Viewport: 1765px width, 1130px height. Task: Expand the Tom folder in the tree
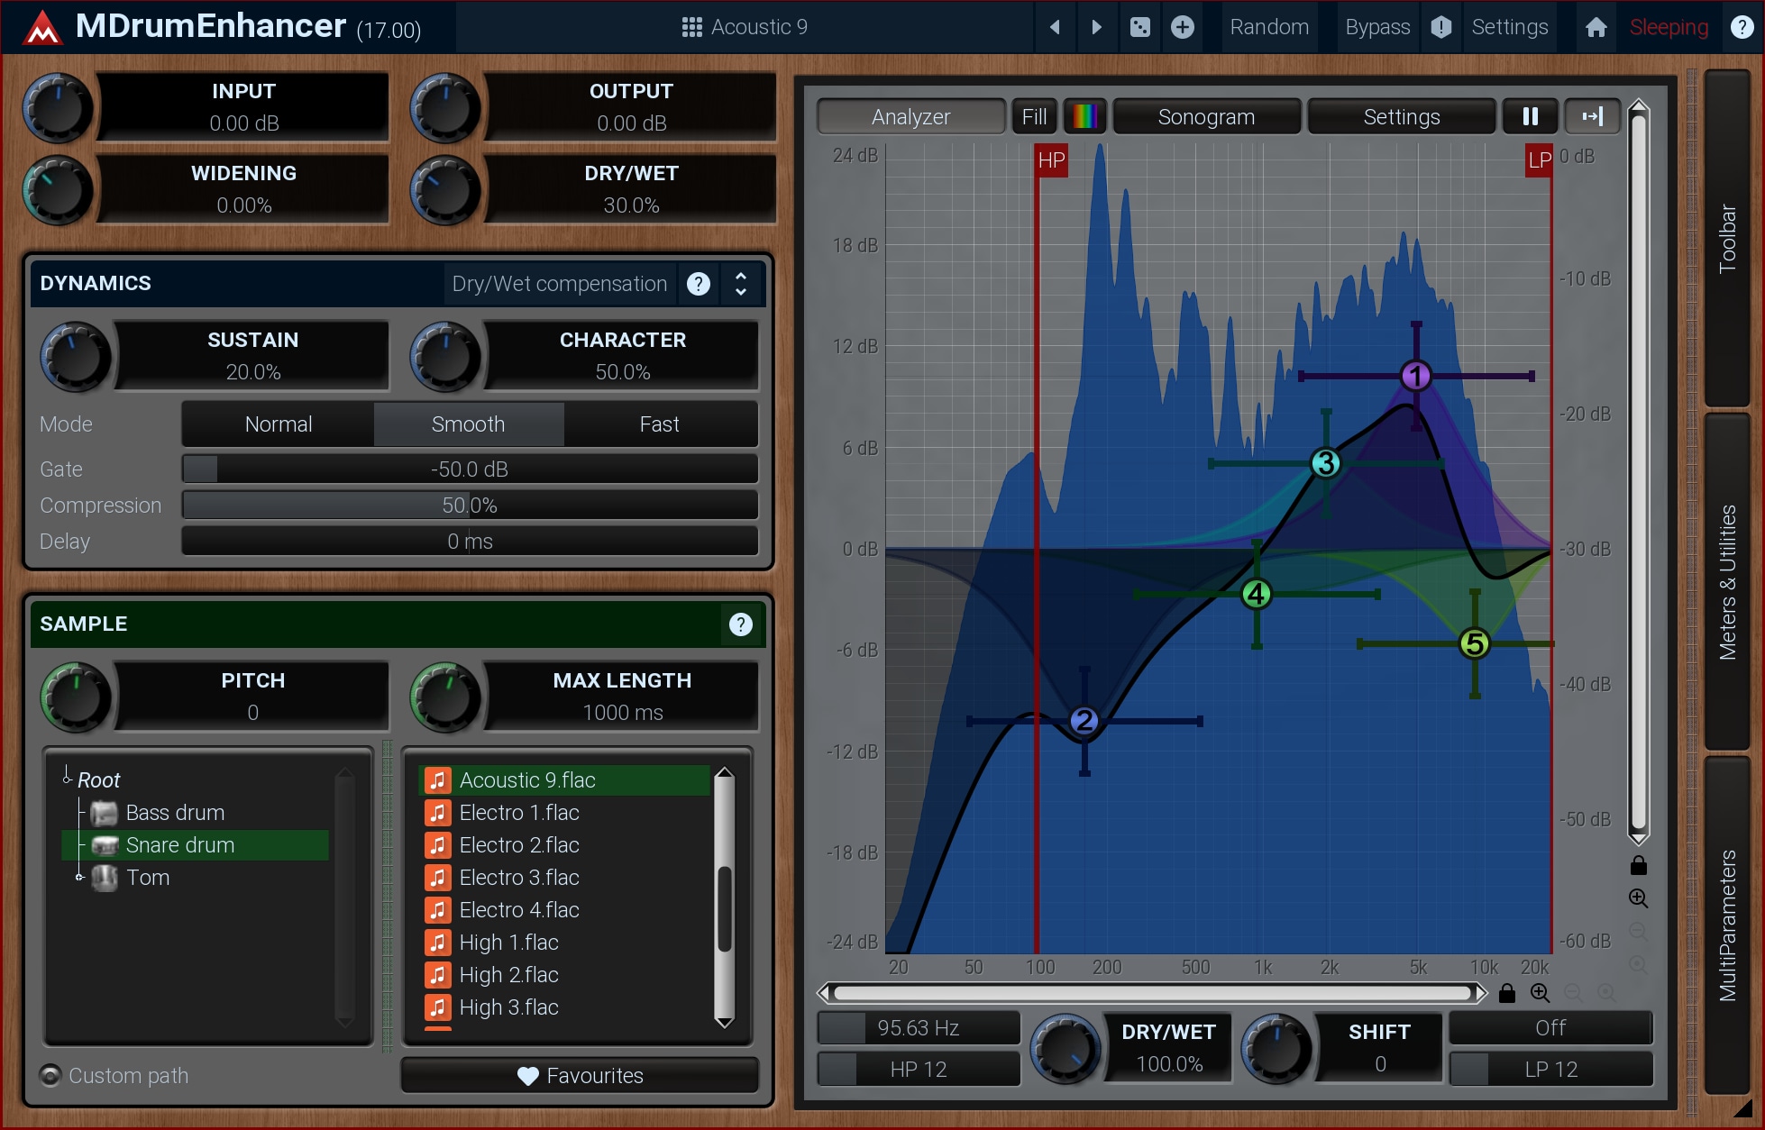coord(79,877)
